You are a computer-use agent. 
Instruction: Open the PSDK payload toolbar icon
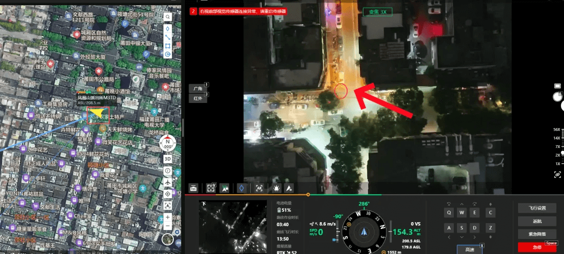click(194, 188)
